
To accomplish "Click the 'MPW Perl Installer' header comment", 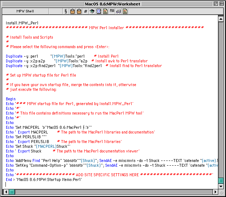I will 105,28.
